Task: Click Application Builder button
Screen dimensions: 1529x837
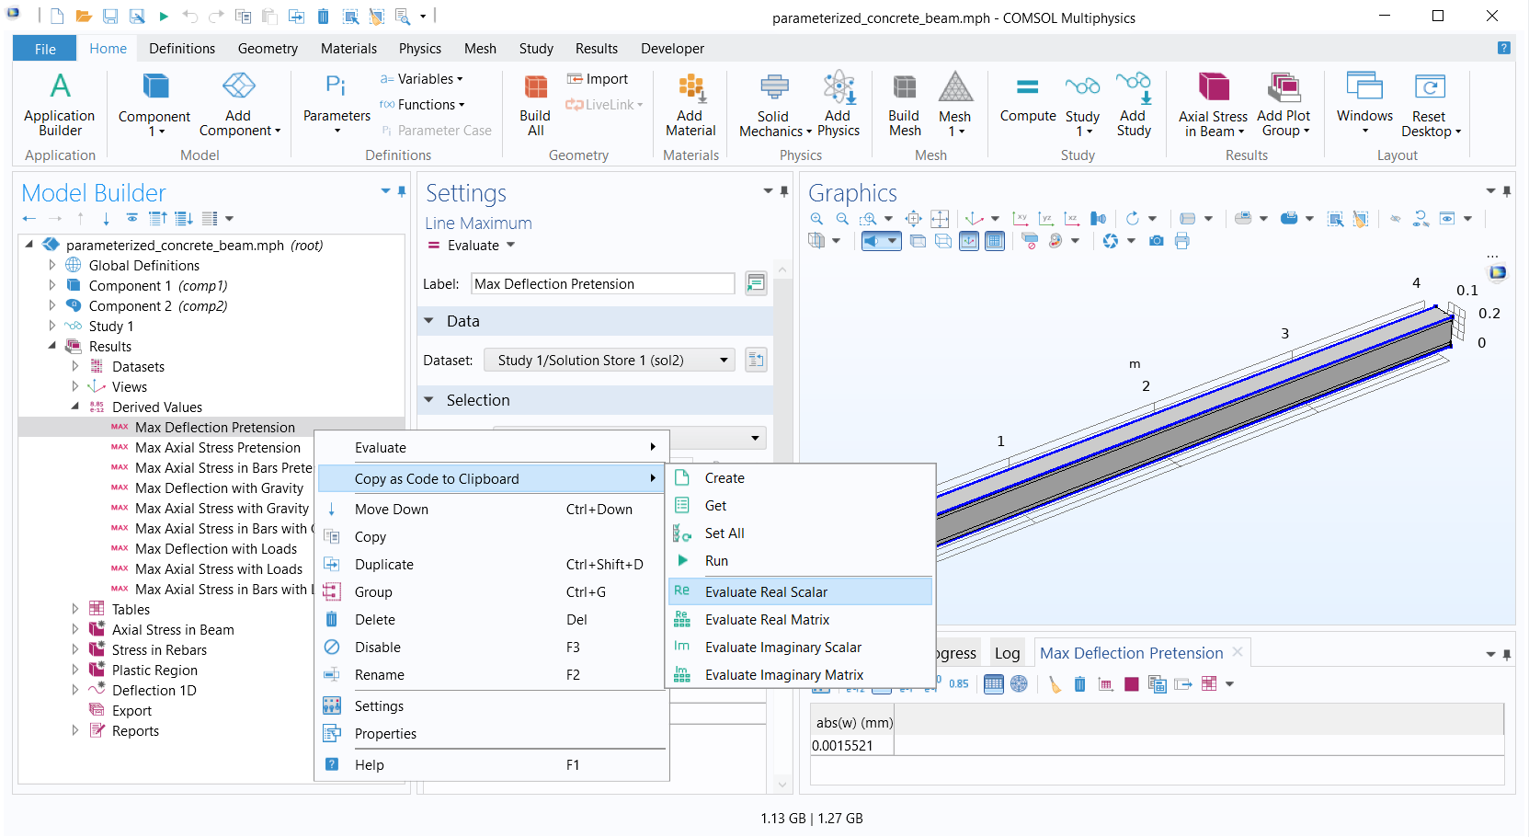Action: [60, 105]
